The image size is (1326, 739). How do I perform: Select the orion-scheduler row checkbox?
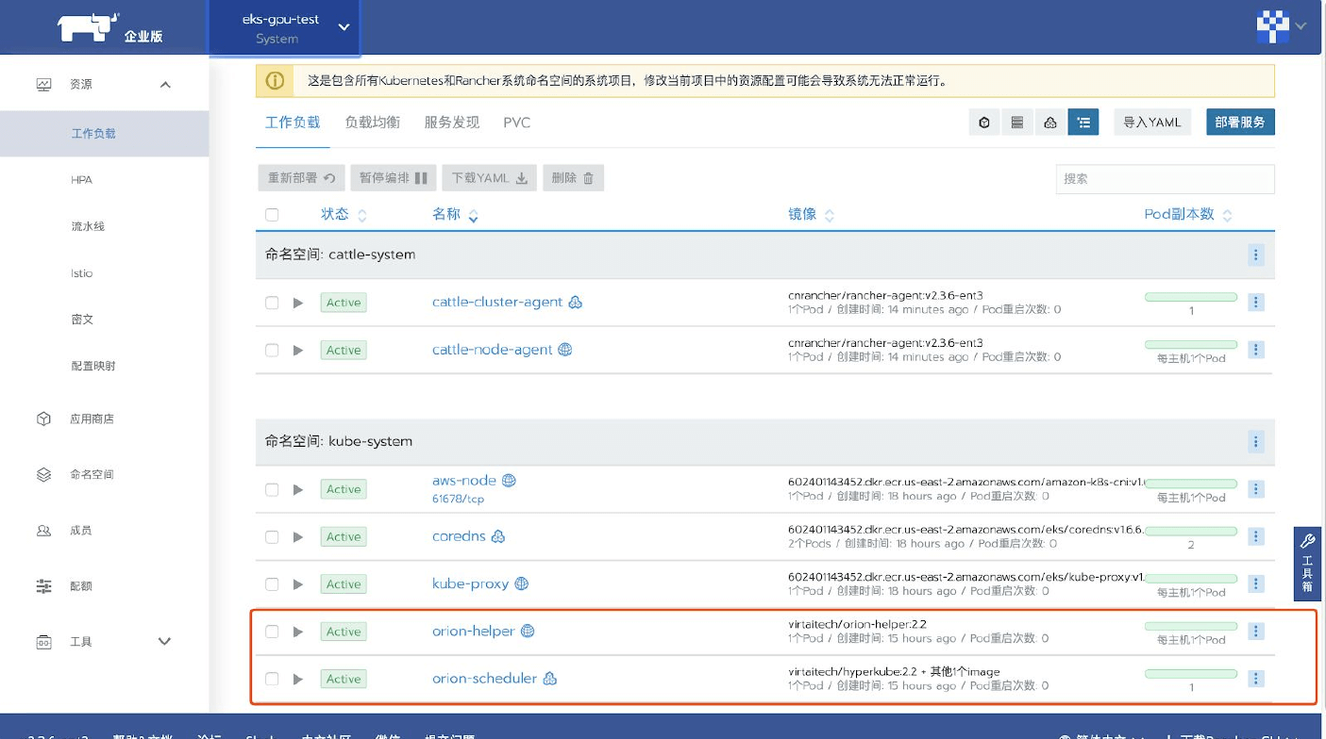[272, 679]
